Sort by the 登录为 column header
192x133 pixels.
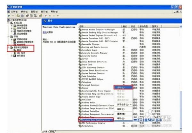[156, 26]
